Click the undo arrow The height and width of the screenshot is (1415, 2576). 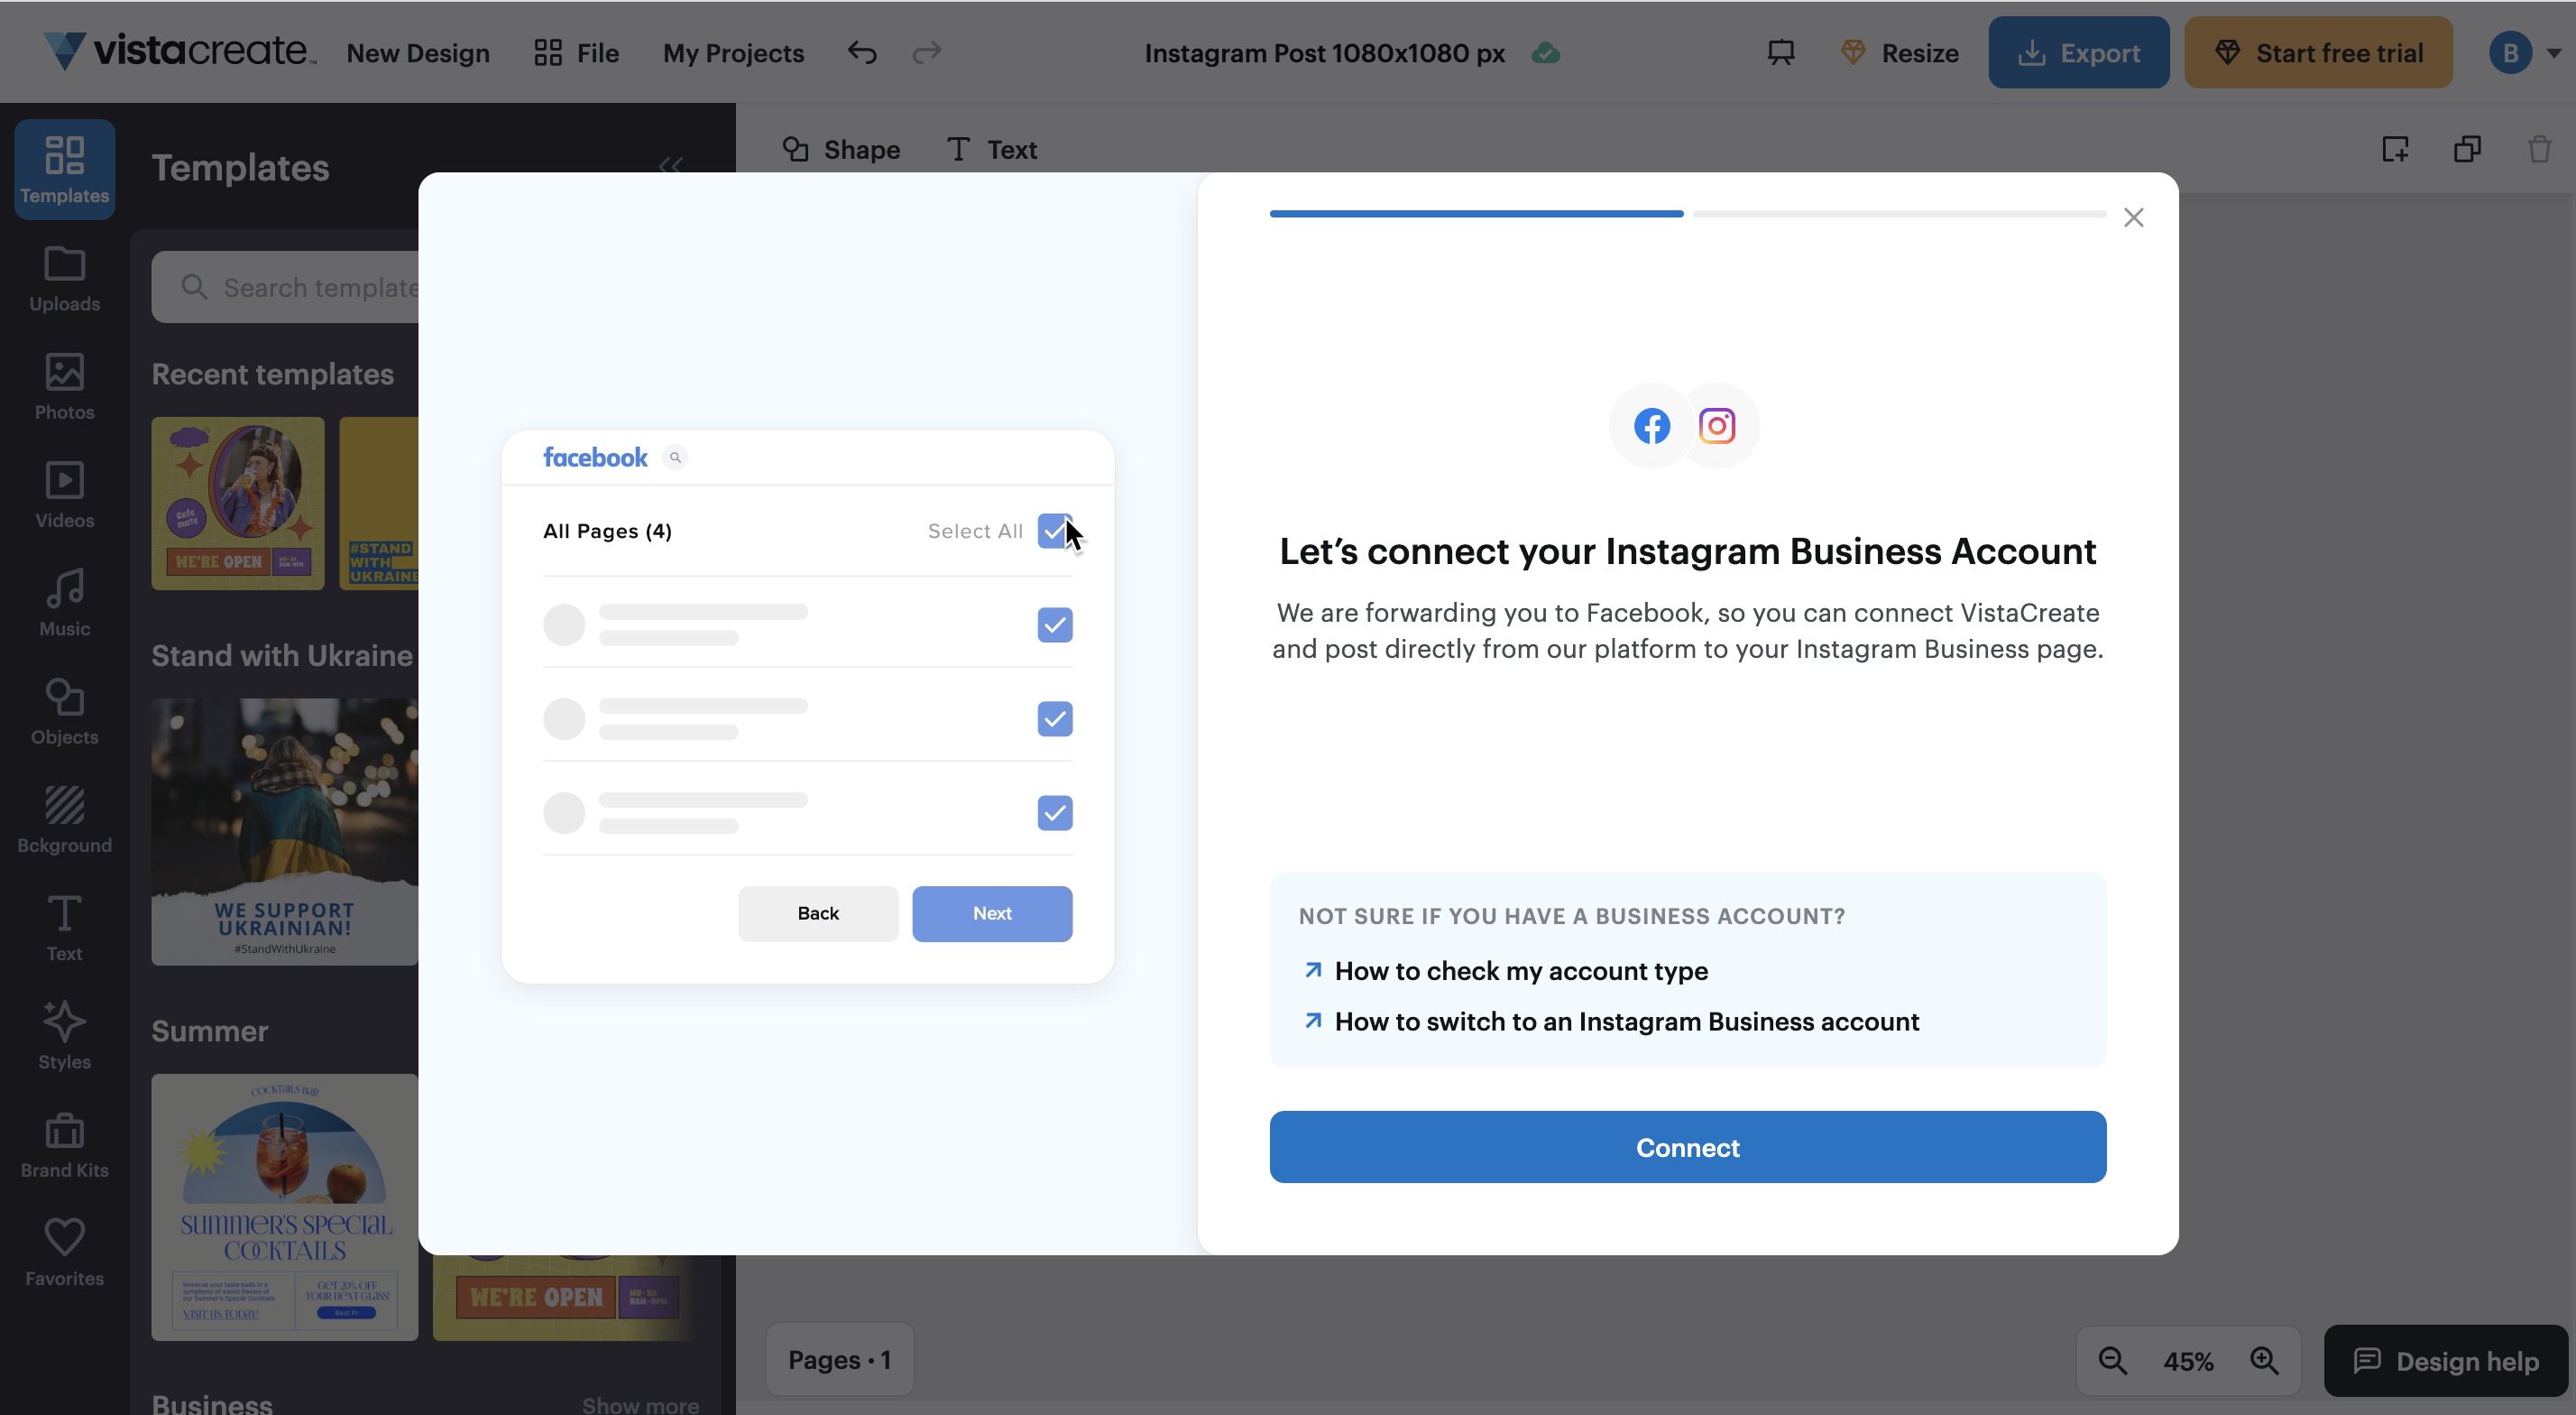point(862,52)
